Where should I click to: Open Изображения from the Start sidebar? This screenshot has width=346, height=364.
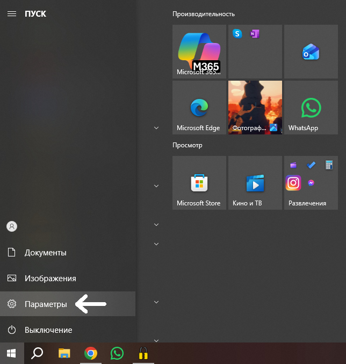(68, 278)
